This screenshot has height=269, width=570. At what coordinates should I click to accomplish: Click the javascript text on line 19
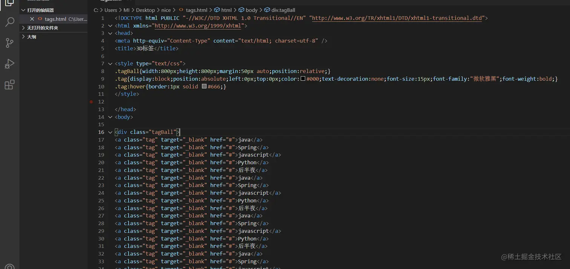pyautogui.click(x=253, y=155)
